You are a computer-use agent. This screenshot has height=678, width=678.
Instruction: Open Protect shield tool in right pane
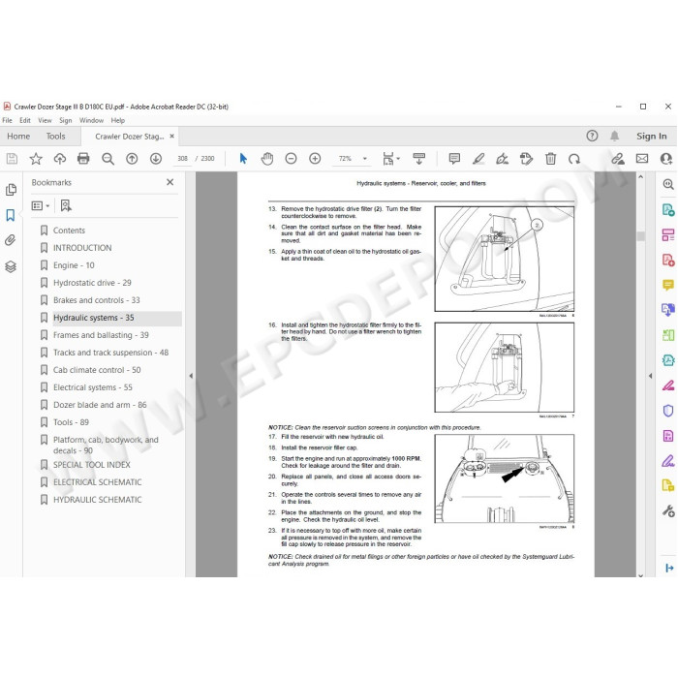(x=668, y=411)
